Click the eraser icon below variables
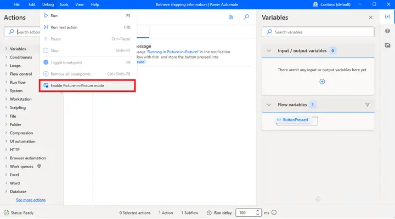 coord(318,199)
